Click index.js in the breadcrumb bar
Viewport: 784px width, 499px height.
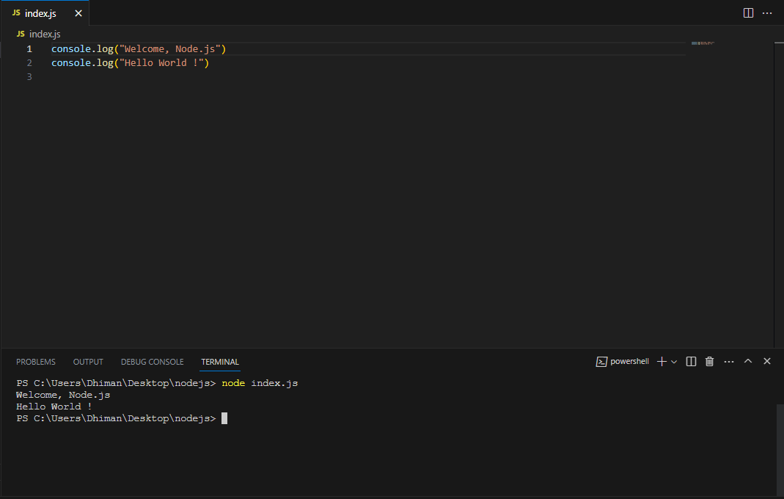pos(45,34)
